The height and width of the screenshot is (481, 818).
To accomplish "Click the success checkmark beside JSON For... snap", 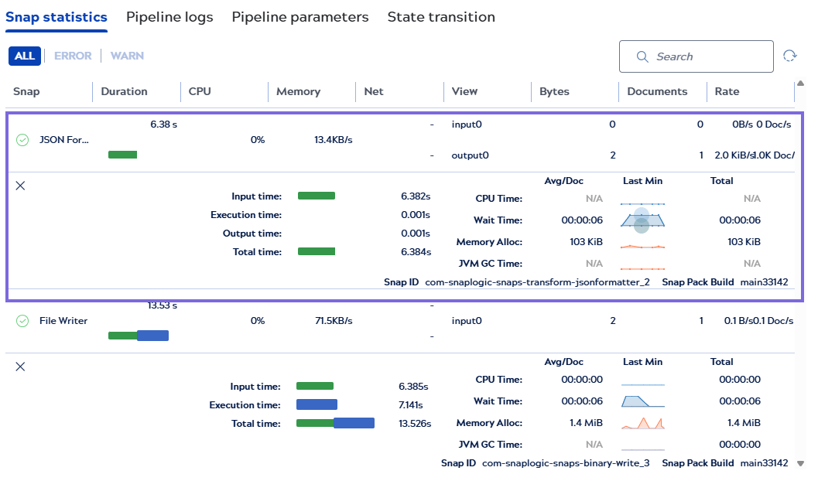I will pyautogui.click(x=22, y=140).
